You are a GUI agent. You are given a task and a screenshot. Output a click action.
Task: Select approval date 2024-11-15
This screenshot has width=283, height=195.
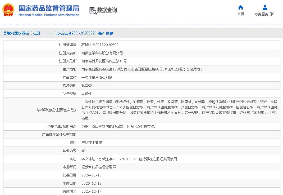point(92,175)
